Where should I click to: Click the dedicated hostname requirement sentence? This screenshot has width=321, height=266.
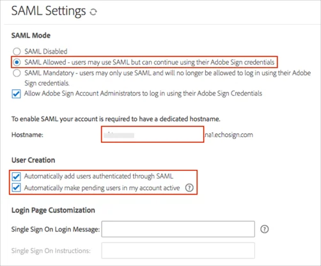(x=116, y=119)
